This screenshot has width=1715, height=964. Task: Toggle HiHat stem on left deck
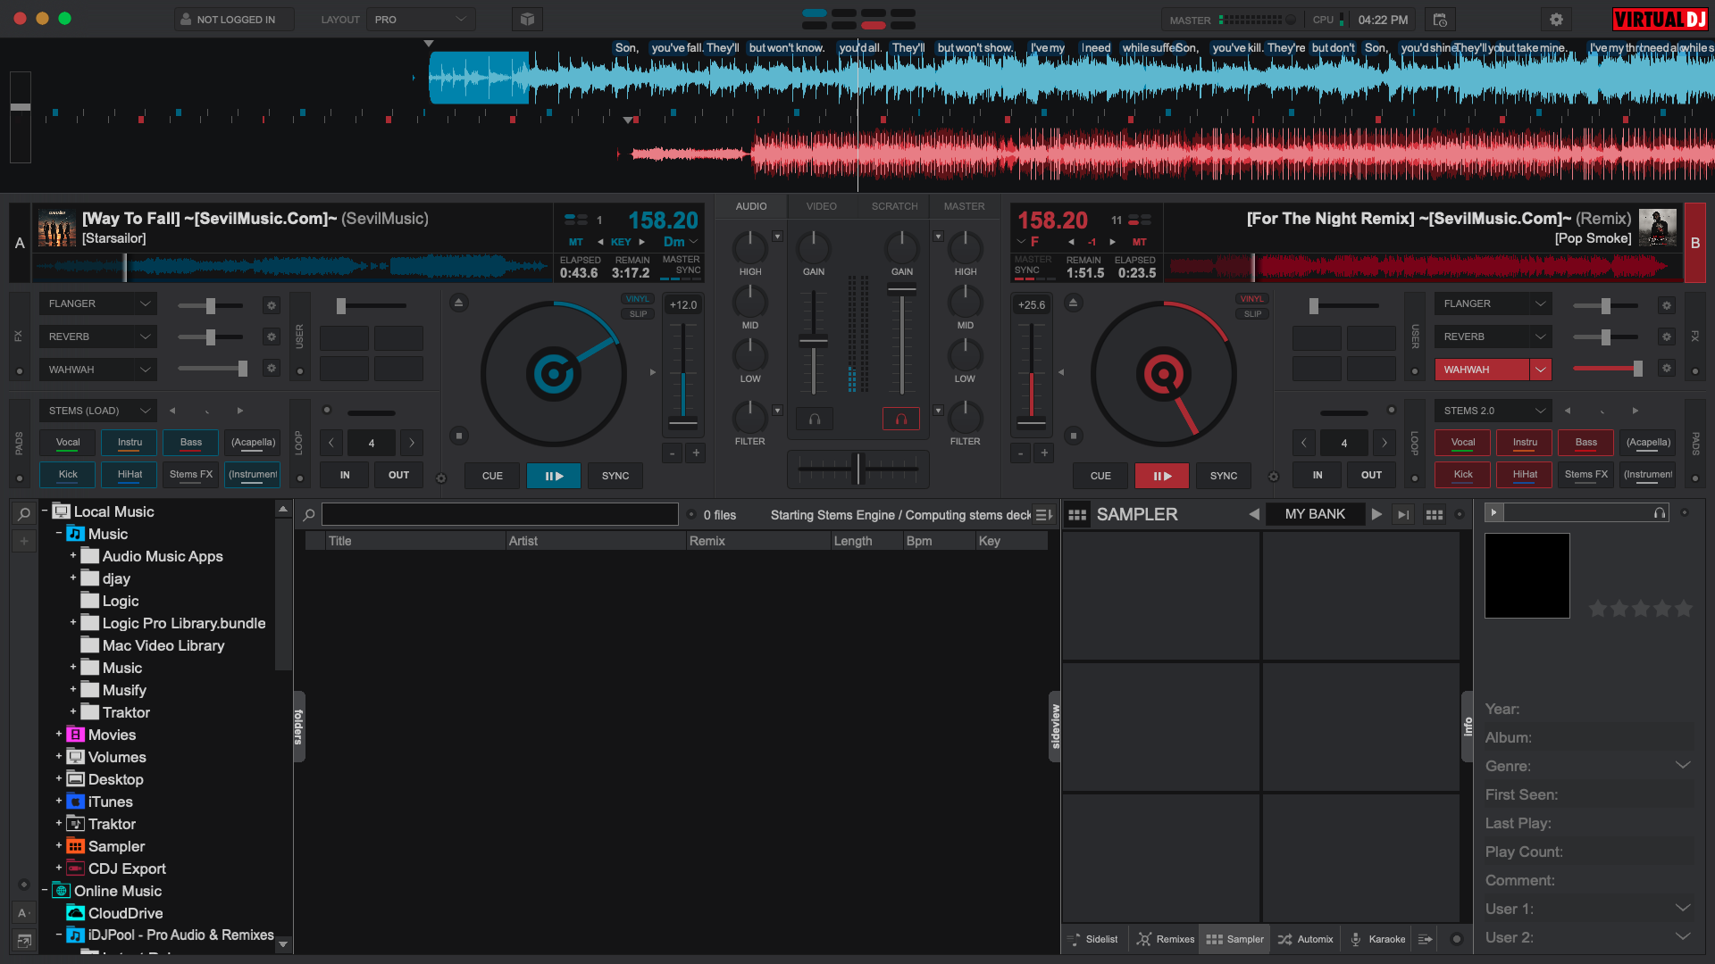[x=130, y=475]
